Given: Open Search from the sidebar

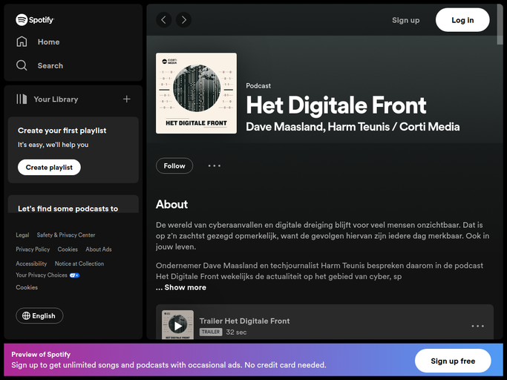Looking at the screenshot, I should point(50,65).
